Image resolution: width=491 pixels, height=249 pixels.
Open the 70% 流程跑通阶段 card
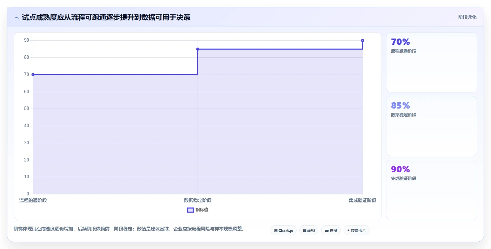431,62
